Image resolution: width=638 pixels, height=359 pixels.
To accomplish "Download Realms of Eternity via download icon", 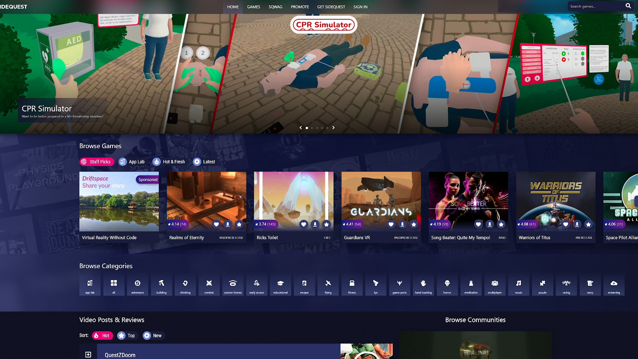I will (228, 224).
